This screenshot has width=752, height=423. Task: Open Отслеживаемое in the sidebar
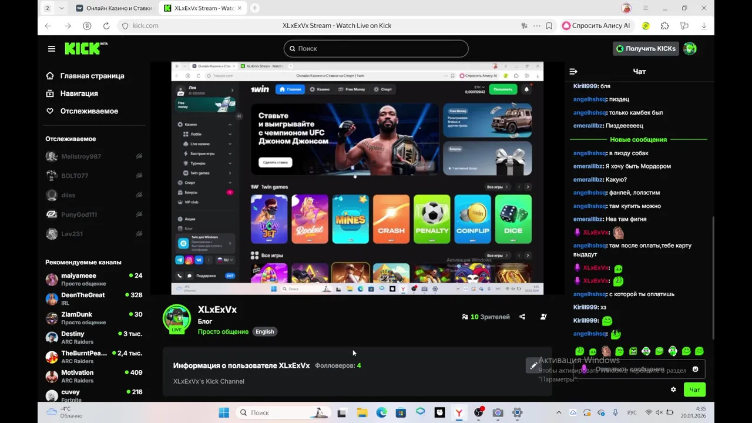pyautogui.click(x=82, y=111)
